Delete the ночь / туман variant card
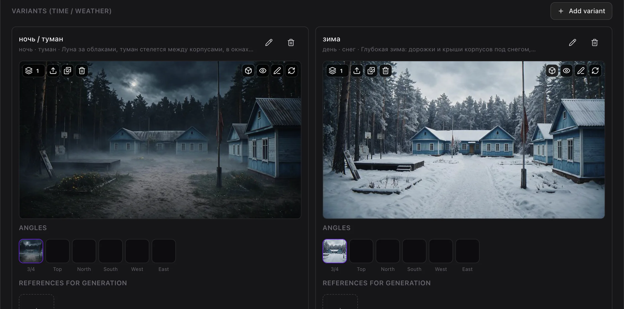This screenshot has width=624, height=309. pos(291,42)
